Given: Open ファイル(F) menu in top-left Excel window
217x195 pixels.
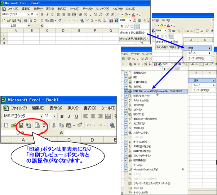Looking at the screenshot, I should (13, 9).
